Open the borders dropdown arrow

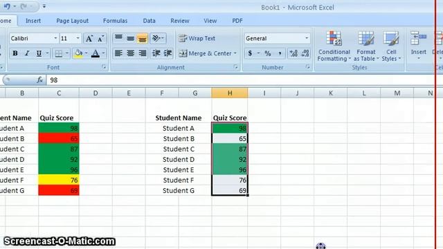67,53
